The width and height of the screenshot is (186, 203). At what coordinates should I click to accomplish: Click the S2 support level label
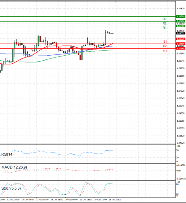pos(165,46)
